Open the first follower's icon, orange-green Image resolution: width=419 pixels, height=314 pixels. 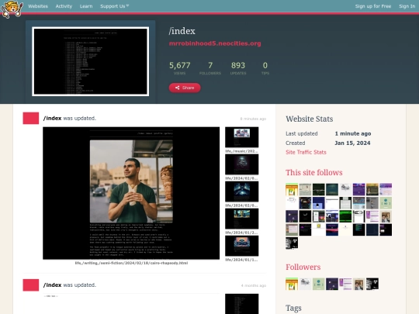click(x=292, y=284)
